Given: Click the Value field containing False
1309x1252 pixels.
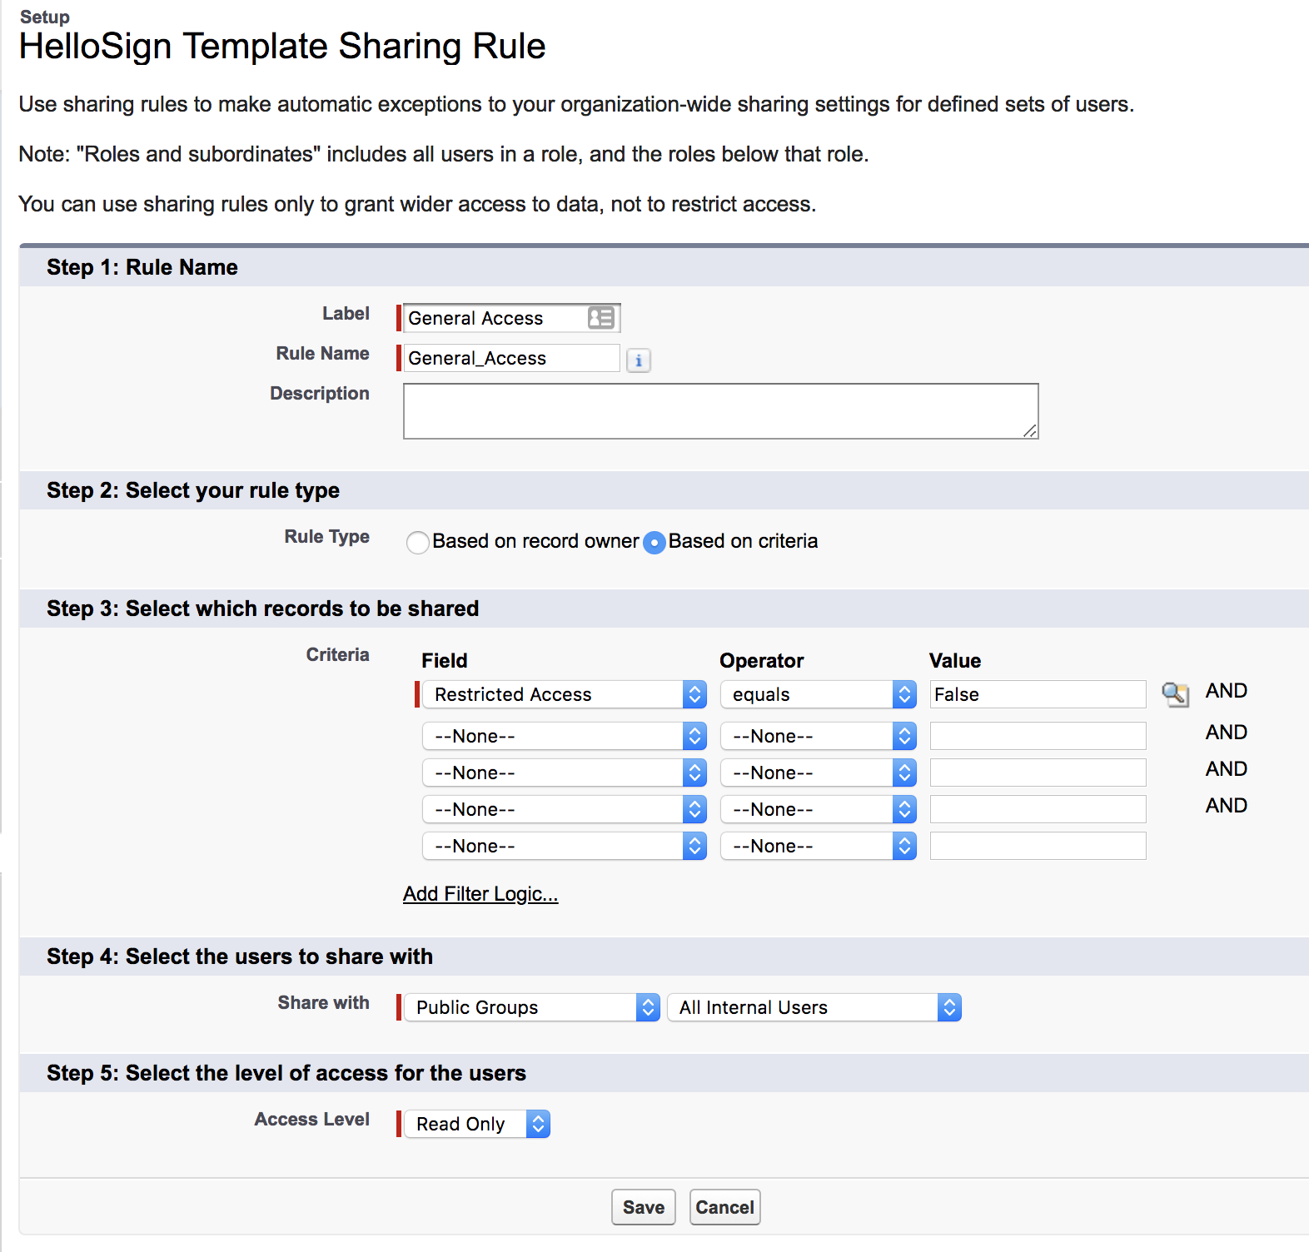Looking at the screenshot, I should 1038,694.
